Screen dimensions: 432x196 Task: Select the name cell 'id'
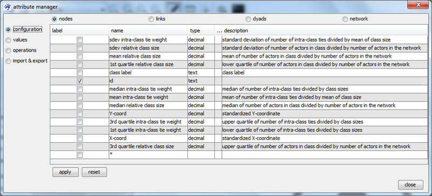(148, 81)
